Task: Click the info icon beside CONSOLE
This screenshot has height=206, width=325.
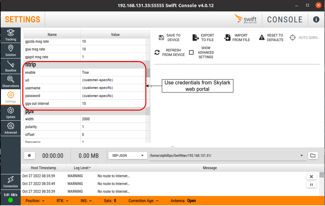Action: tap(316, 19)
